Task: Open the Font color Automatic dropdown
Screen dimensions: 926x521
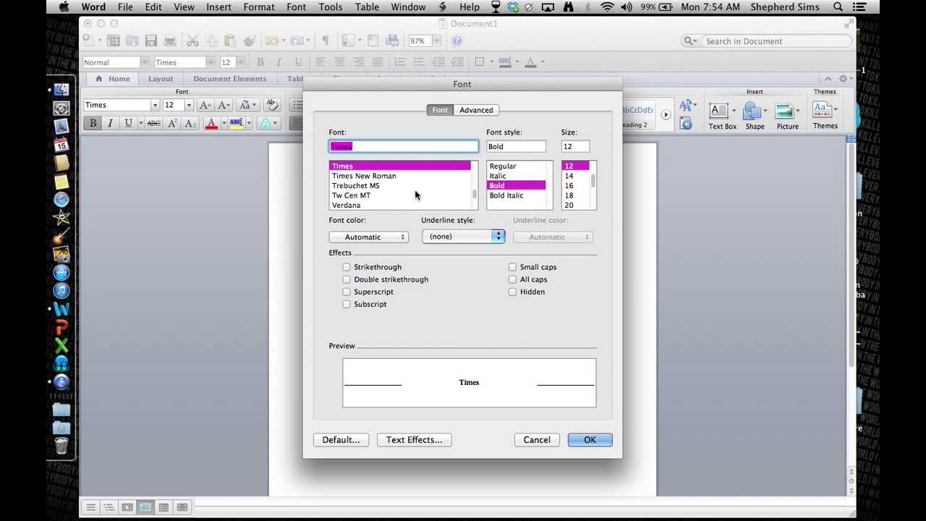Action: [x=369, y=237]
